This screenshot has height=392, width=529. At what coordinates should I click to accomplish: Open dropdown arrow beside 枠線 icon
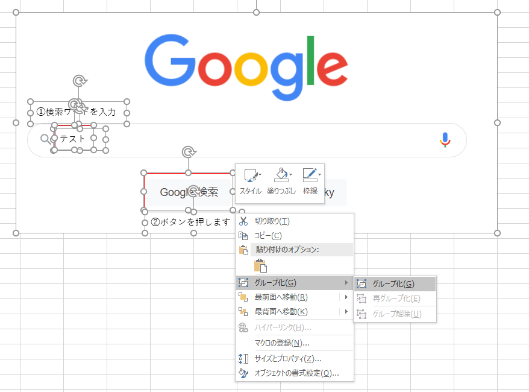coord(319,174)
